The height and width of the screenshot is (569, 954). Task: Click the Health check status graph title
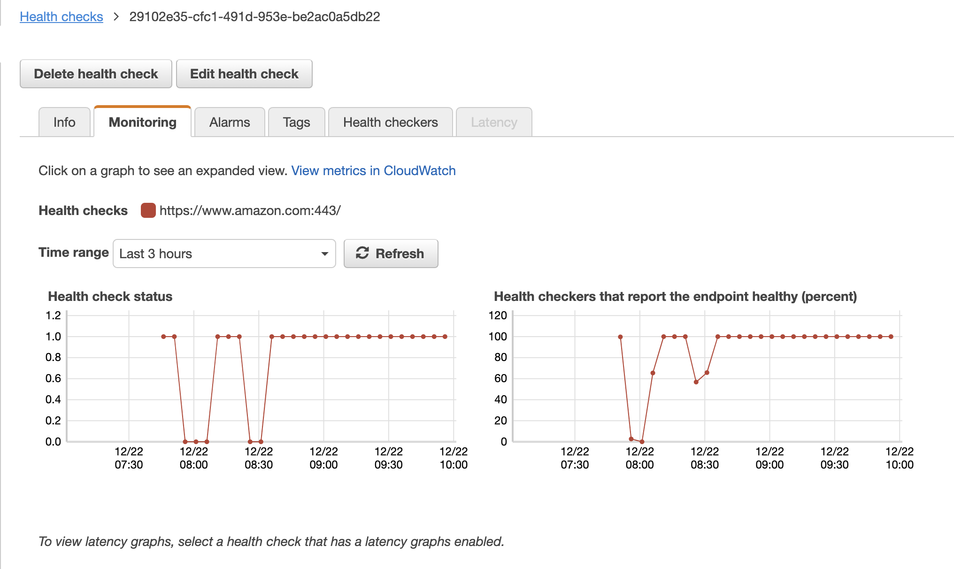pyautogui.click(x=110, y=296)
